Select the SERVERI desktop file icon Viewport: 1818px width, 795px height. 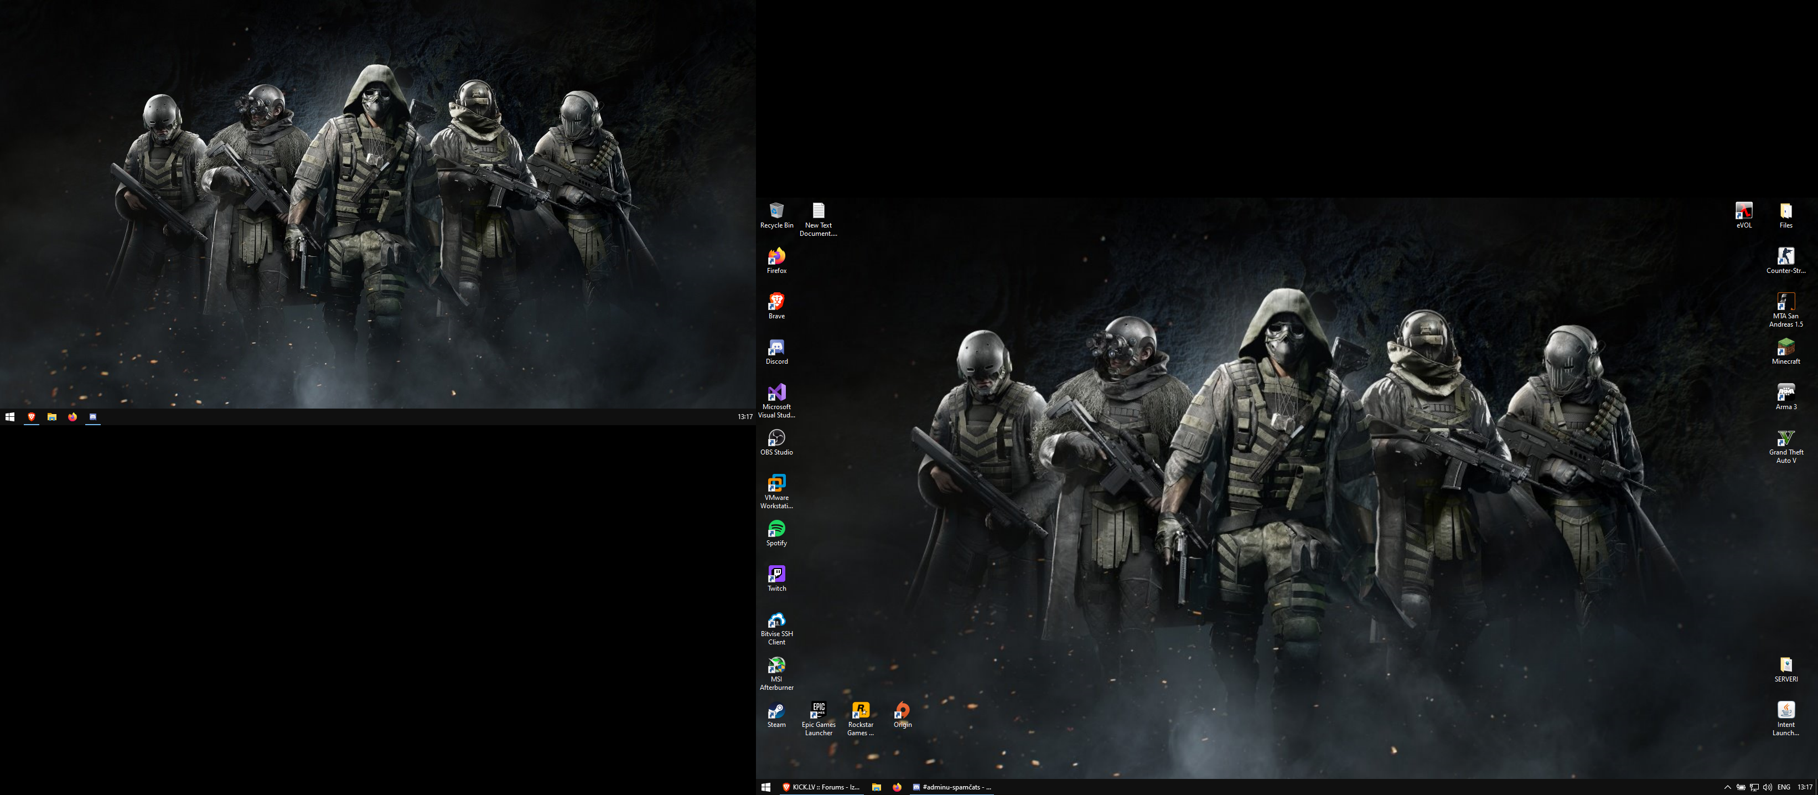[x=1785, y=669]
